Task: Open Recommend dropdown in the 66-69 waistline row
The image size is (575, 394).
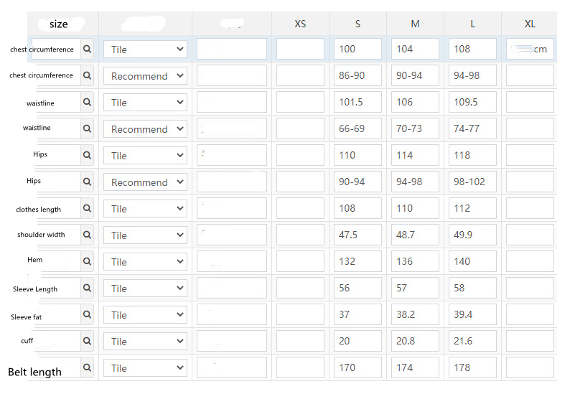Action: (145, 129)
